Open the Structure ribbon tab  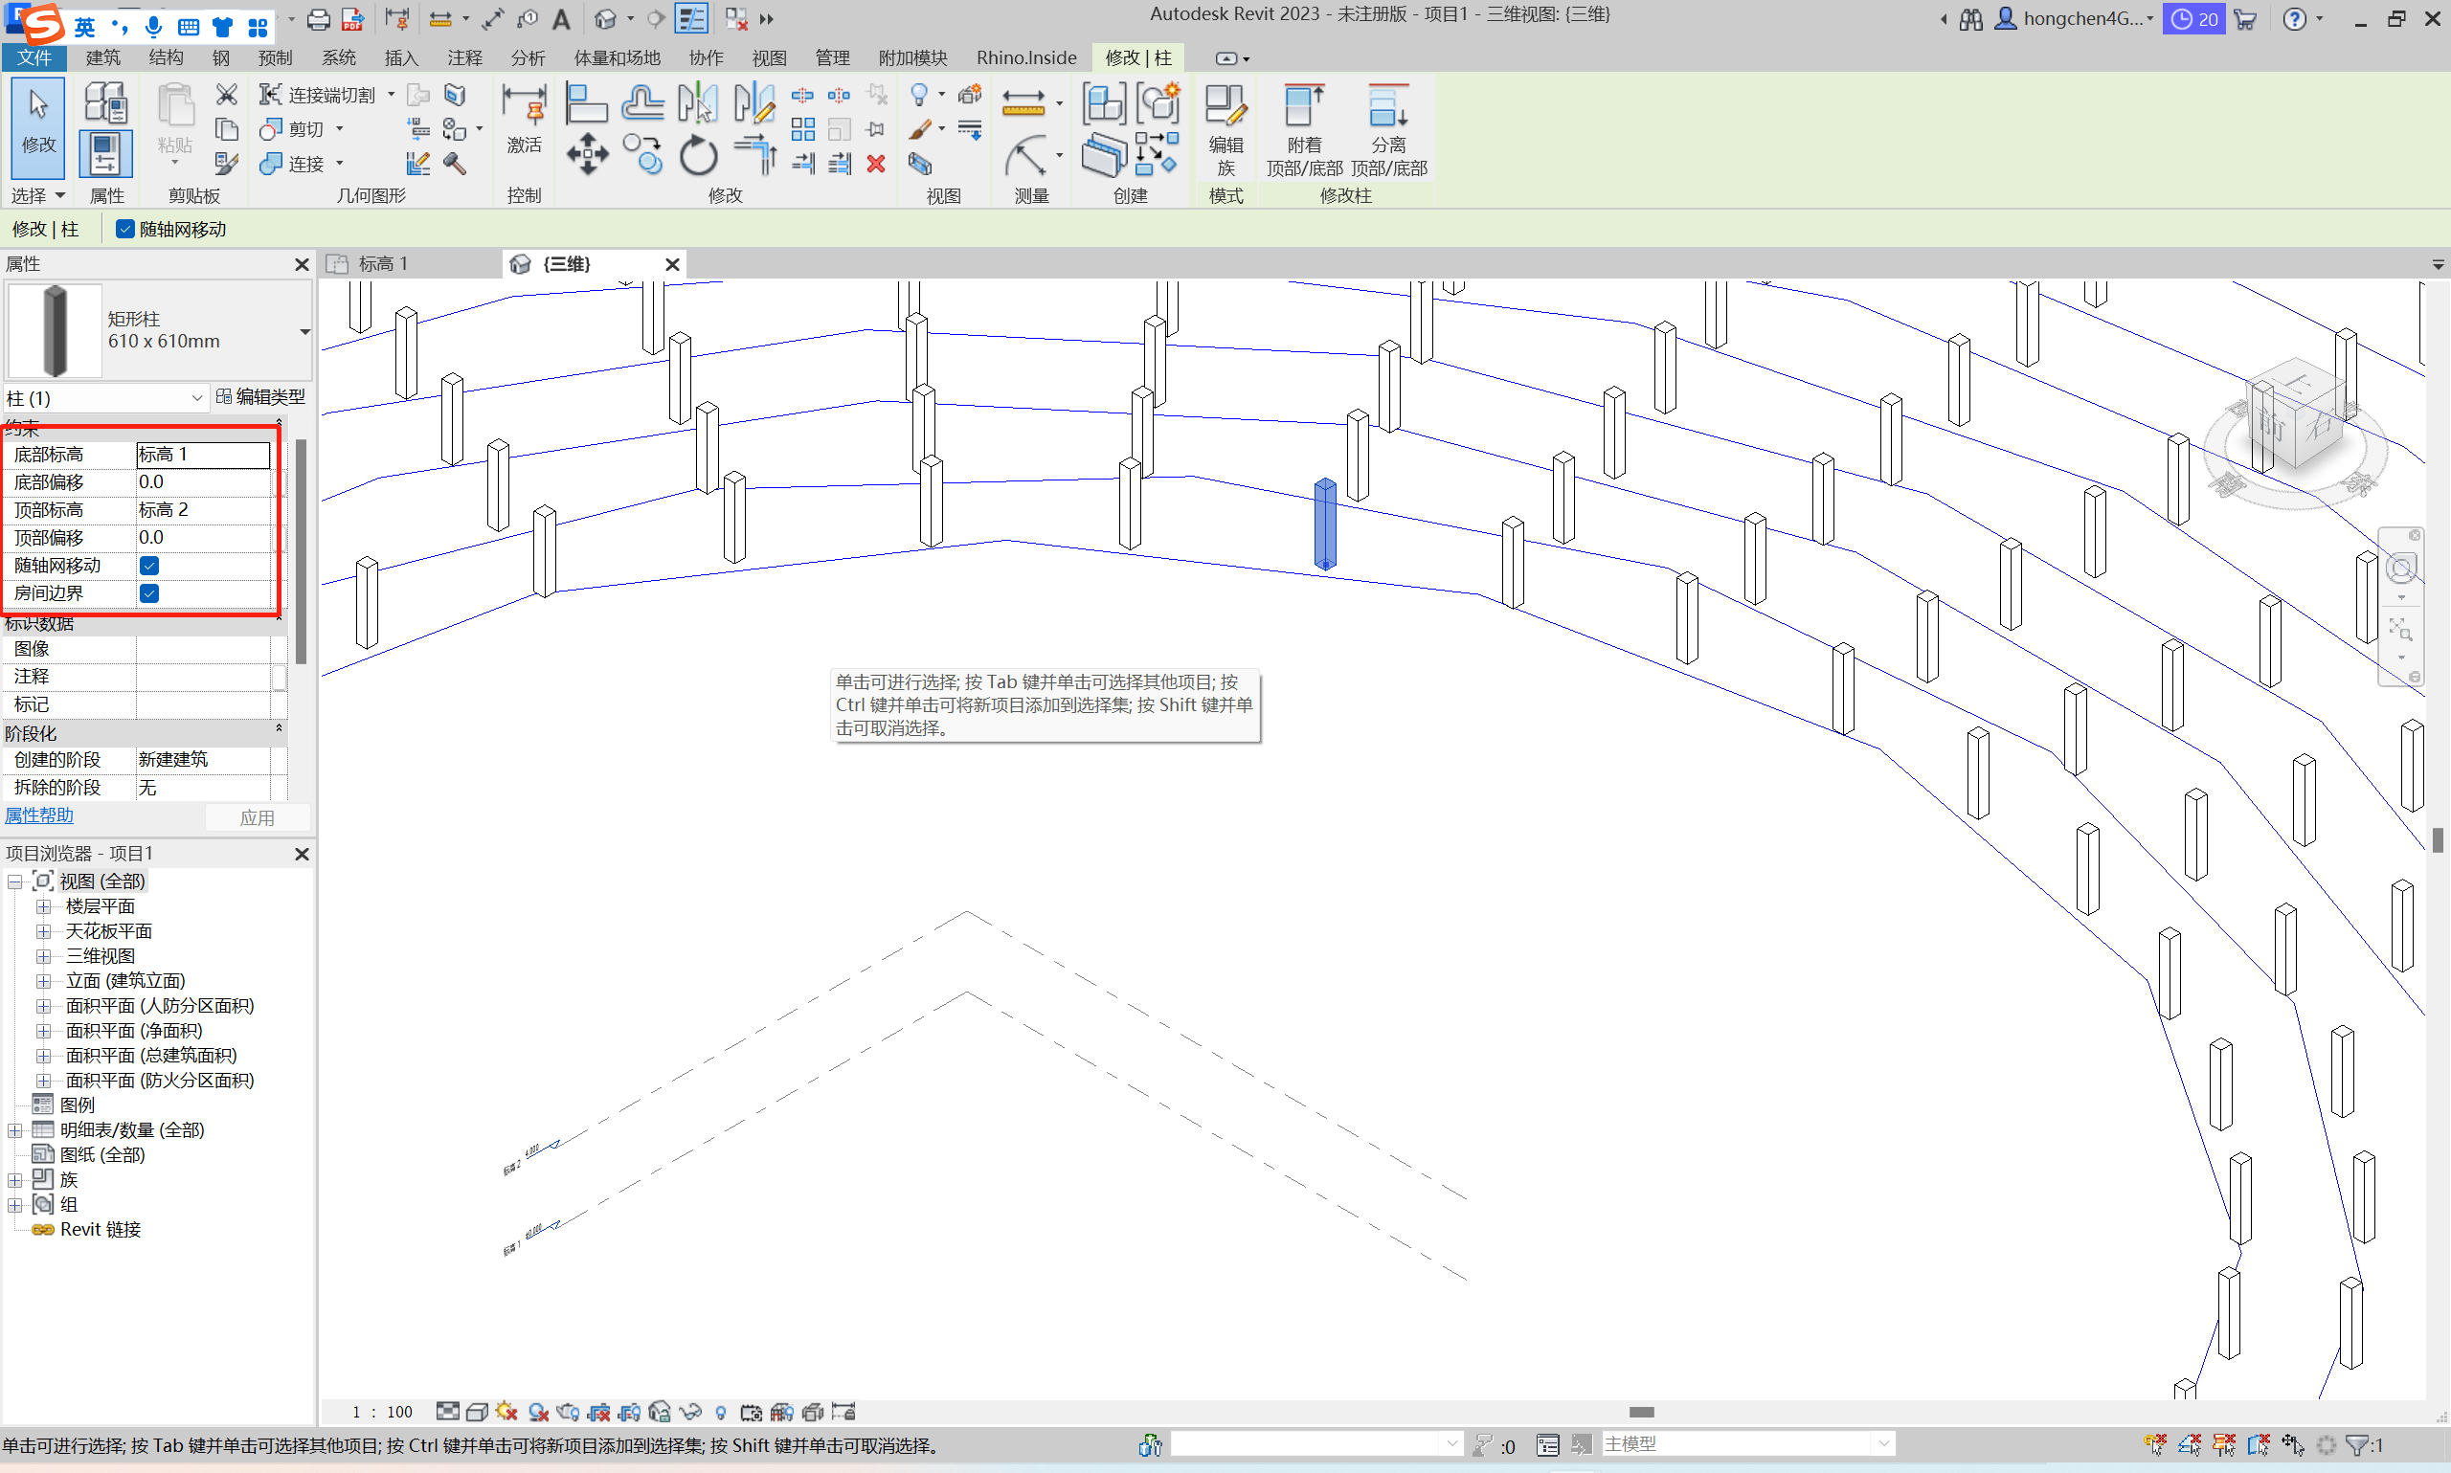[x=166, y=57]
